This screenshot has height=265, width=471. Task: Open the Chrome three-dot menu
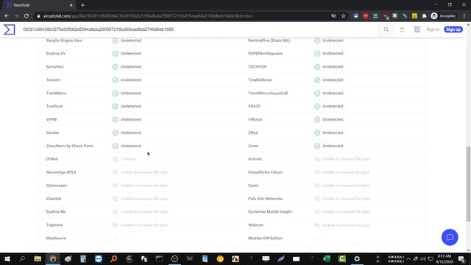coord(464,16)
